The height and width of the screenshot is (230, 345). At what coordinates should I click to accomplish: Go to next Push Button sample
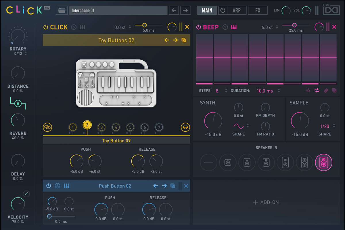[164, 186]
